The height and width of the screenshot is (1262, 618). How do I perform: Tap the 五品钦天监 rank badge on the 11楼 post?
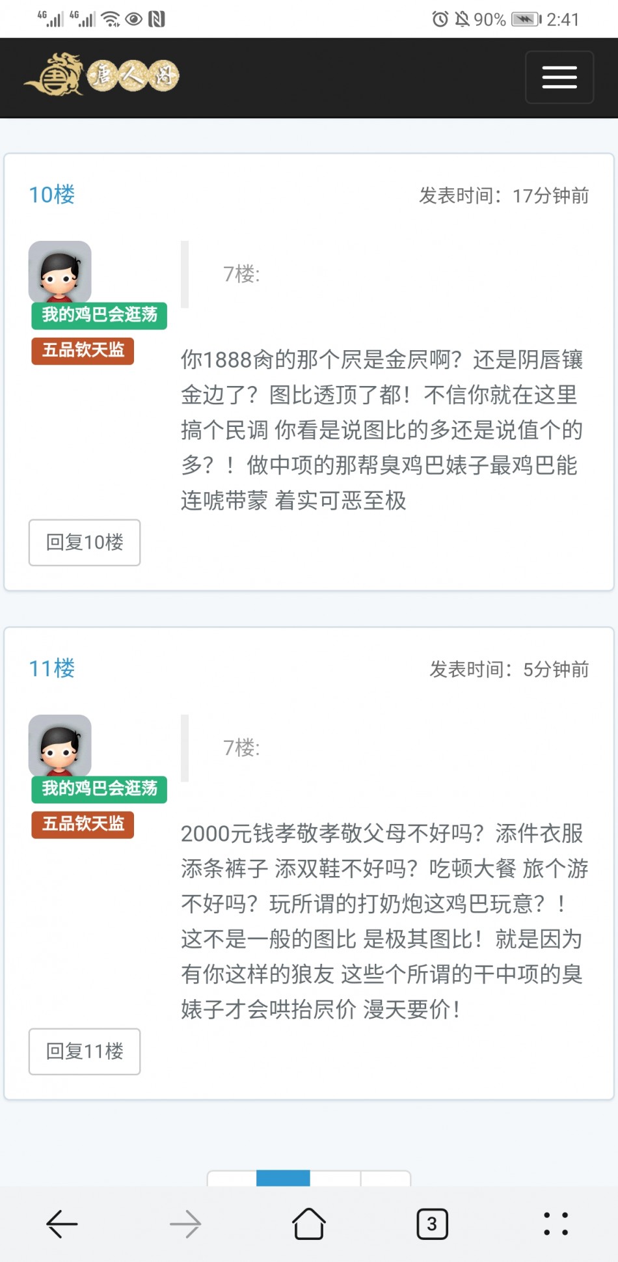pos(83,824)
